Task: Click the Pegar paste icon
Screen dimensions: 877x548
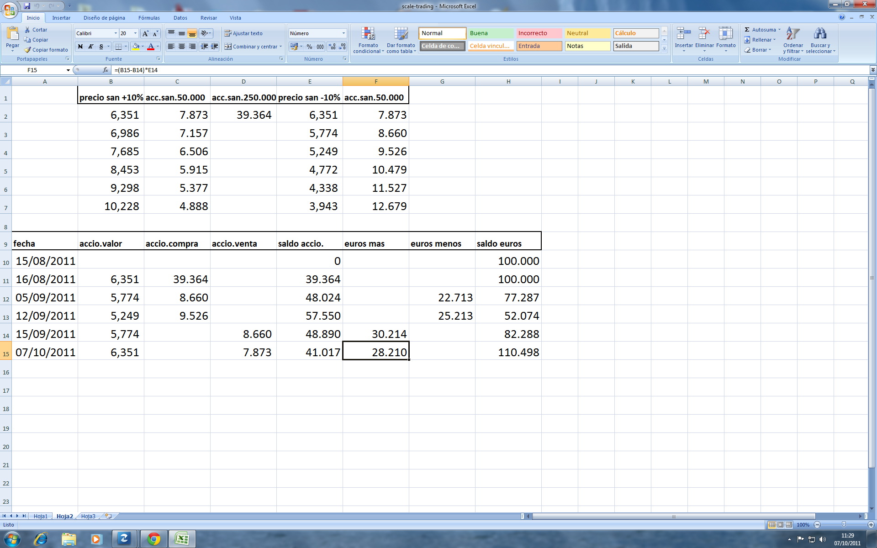Action: tap(12, 34)
